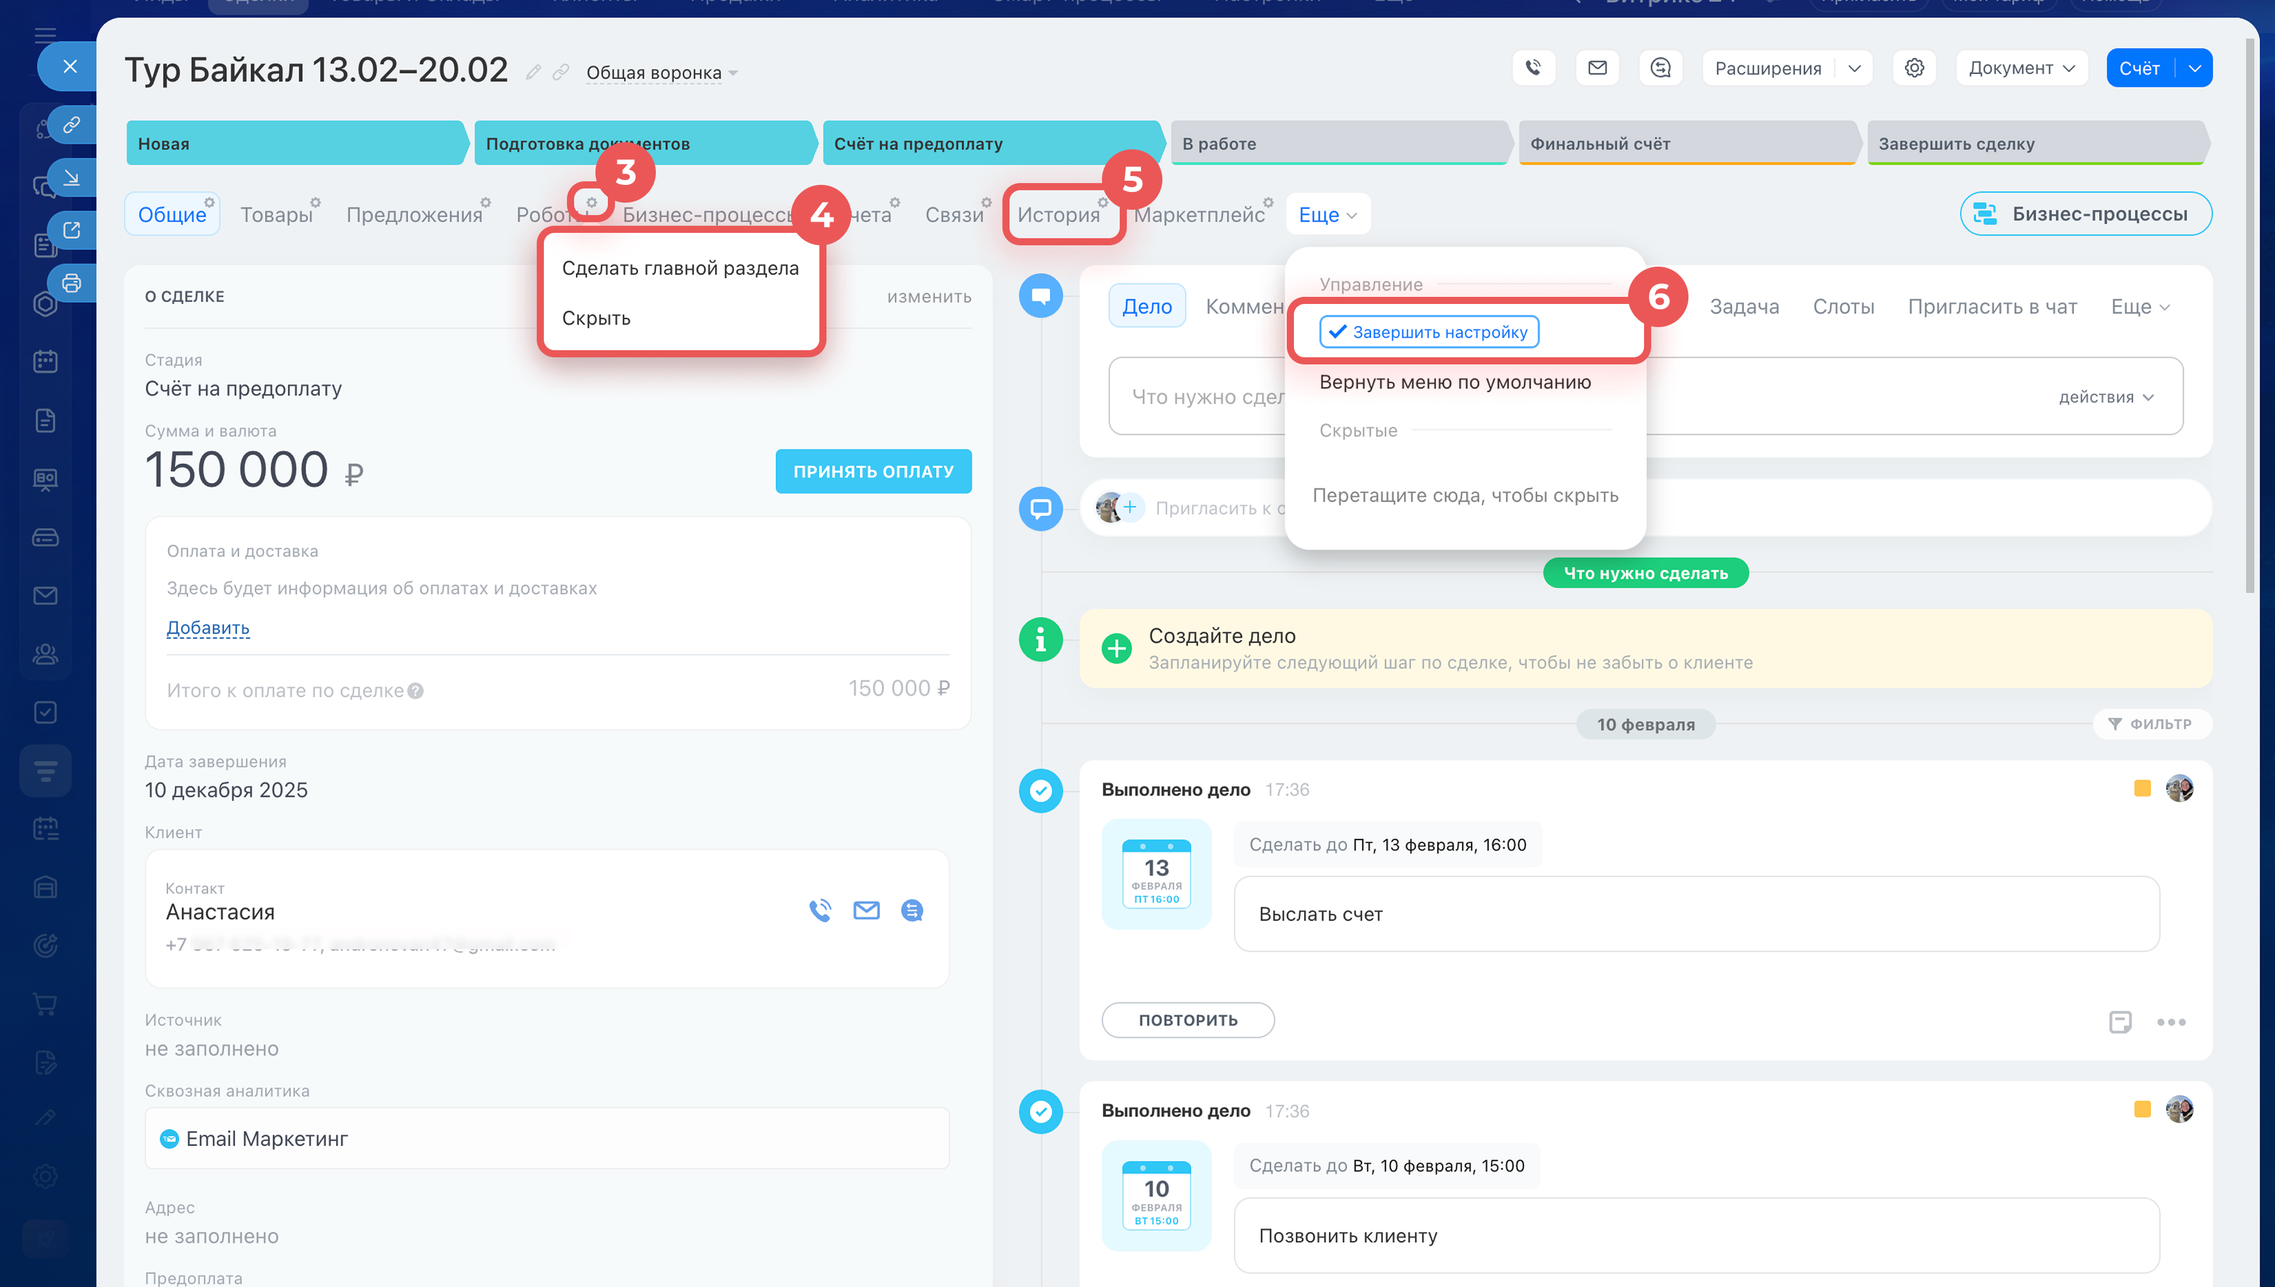Open the settings gear icon in header
The image size is (2275, 1287).
point(1914,68)
